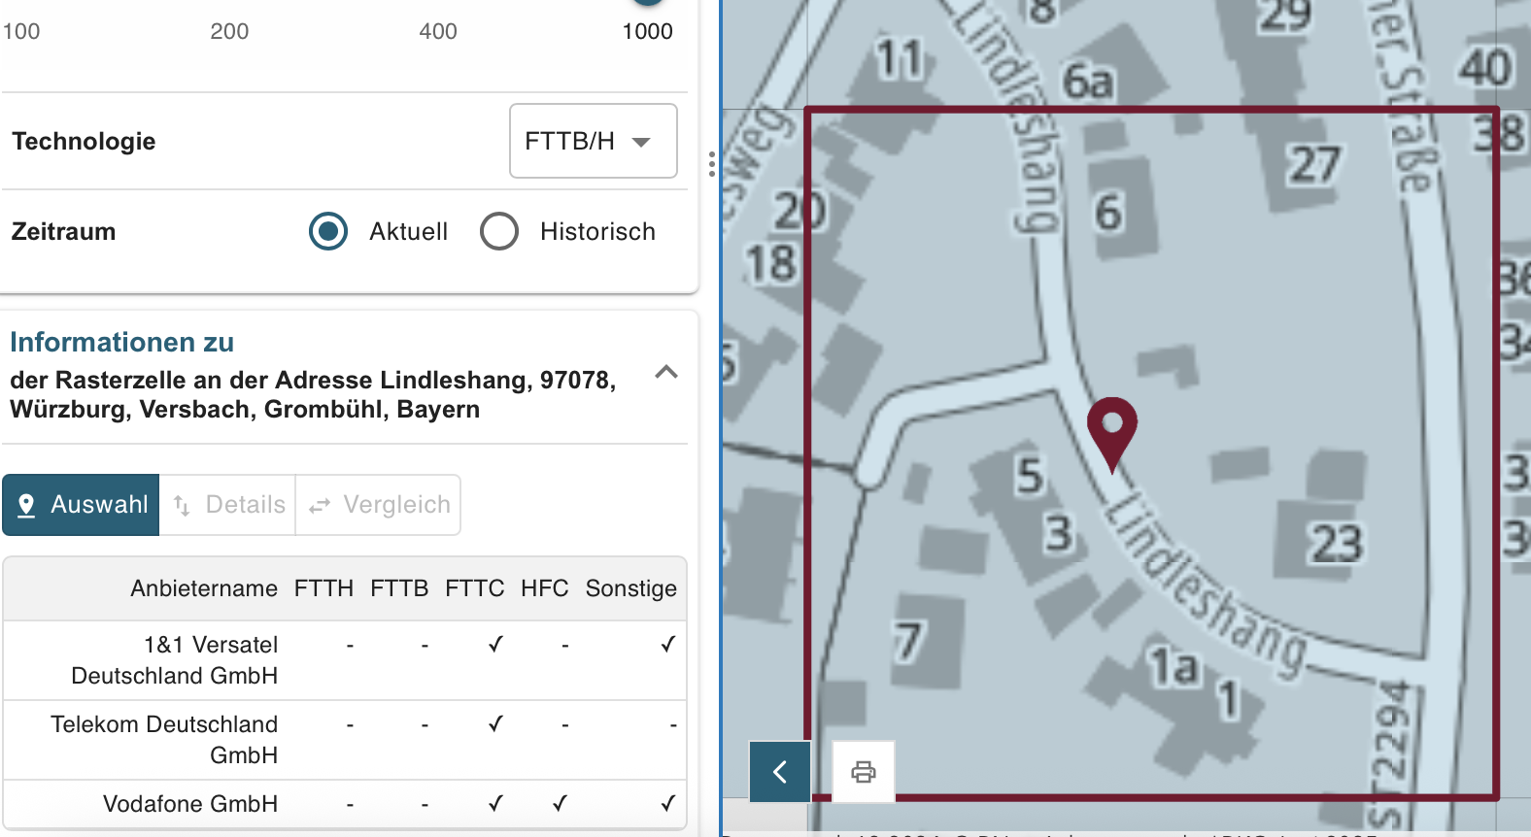The image size is (1531, 837).
Task: Click the Anbietername column header
Action: 203,587
